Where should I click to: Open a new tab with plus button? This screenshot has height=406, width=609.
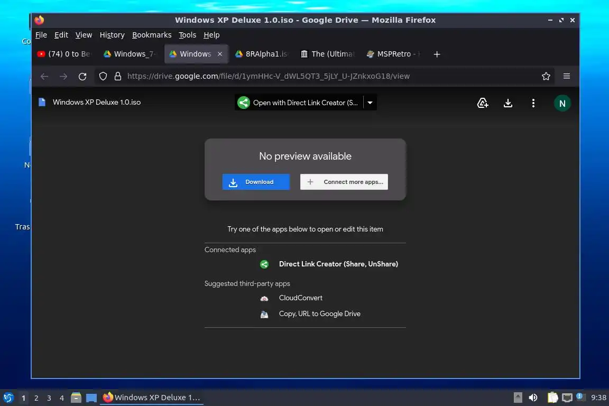[x=437, y=54]
